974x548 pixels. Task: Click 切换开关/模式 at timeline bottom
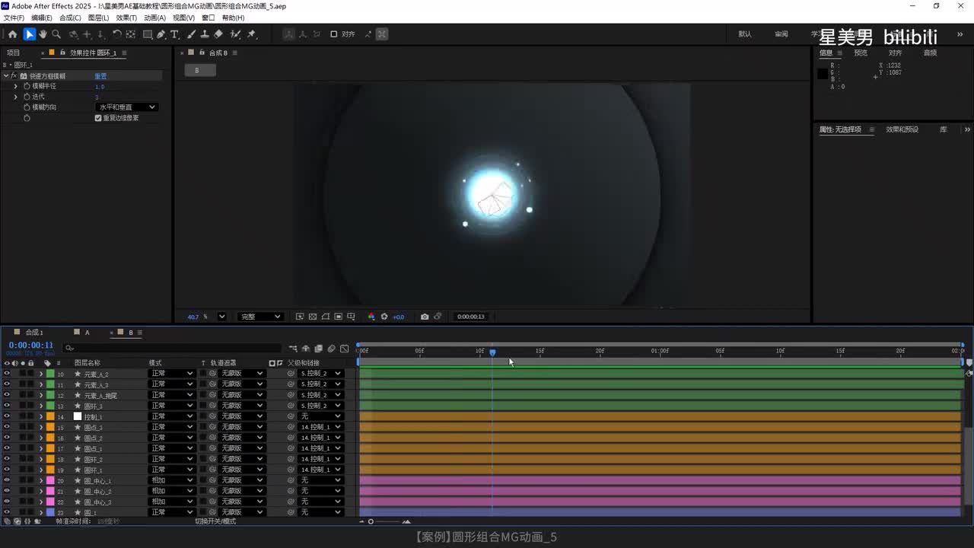[x=215, y=521]
